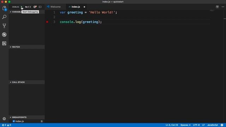Click line number 1 in gutter

click(x=54, y=12)
